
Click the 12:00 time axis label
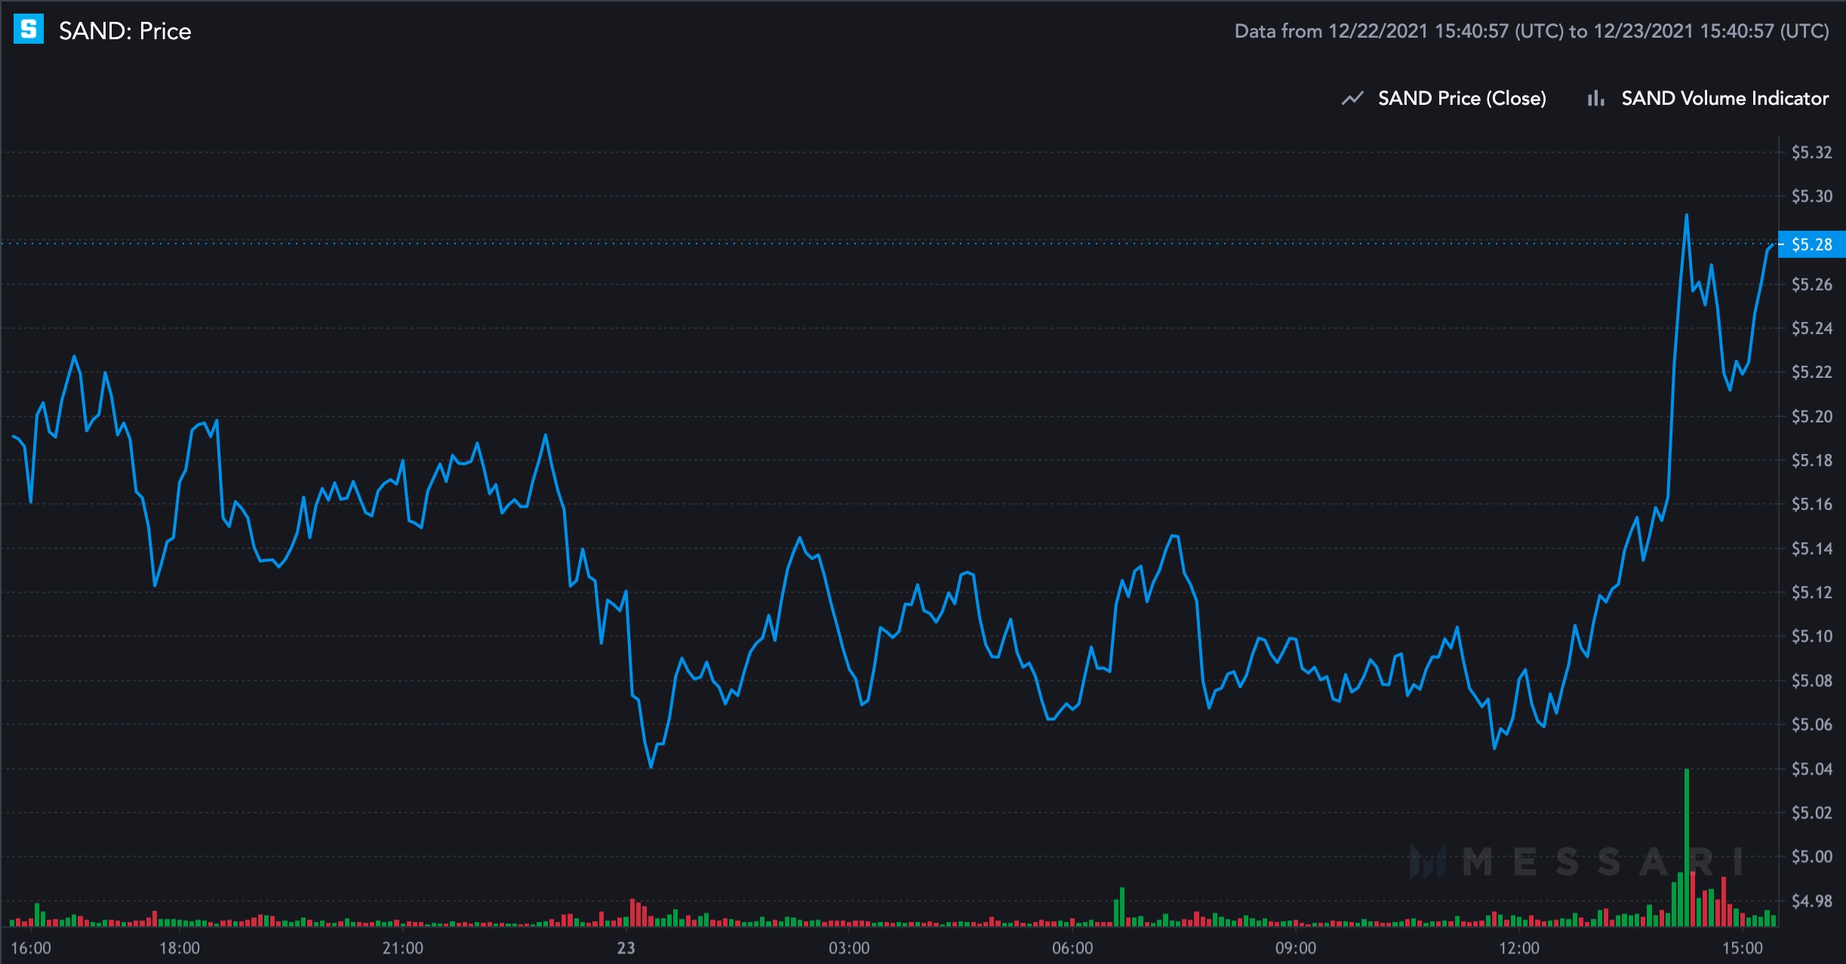(1518, 948)
